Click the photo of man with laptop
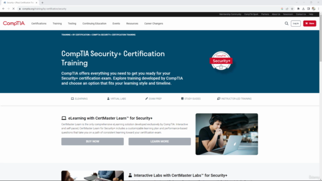 coord(227,134)
